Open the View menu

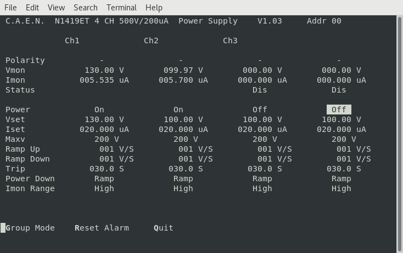tap(56, 8)
